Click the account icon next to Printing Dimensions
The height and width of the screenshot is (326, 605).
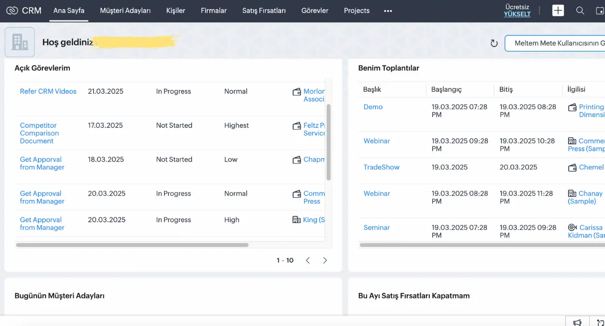[x=572, y=107]
